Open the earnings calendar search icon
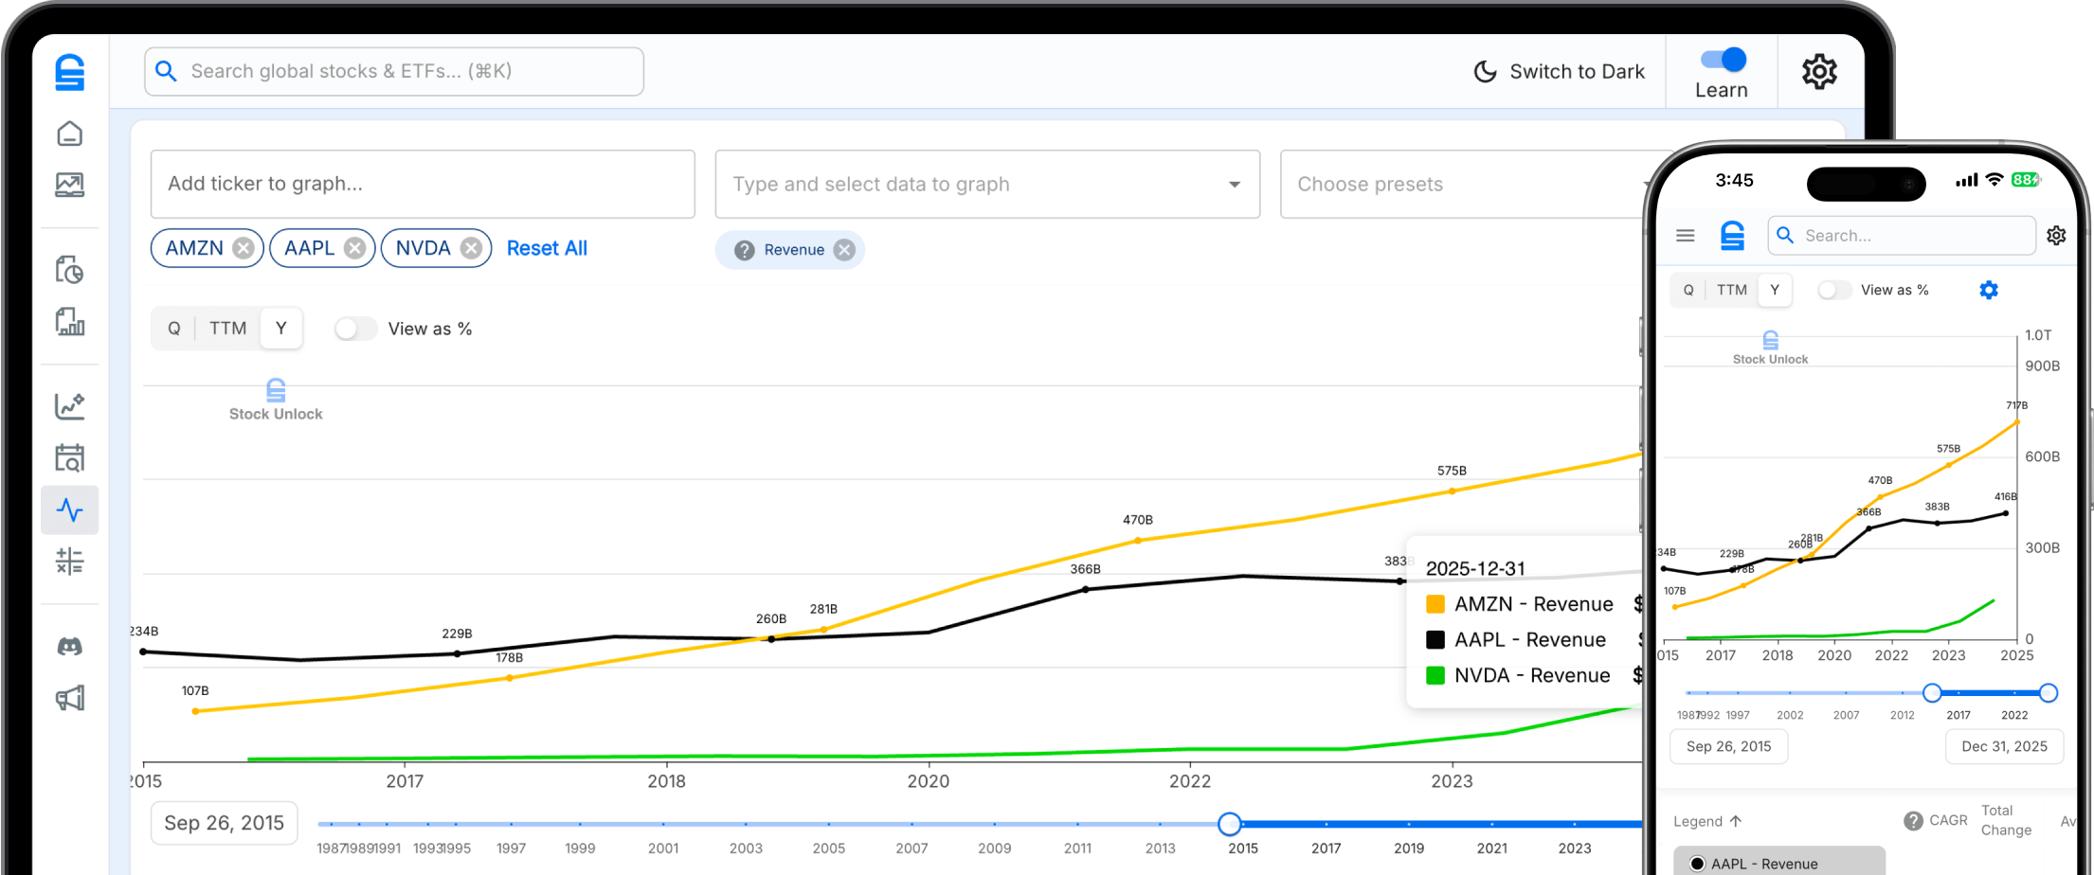Viewport: 2094px width, 875px height. [x=71, y=457]
